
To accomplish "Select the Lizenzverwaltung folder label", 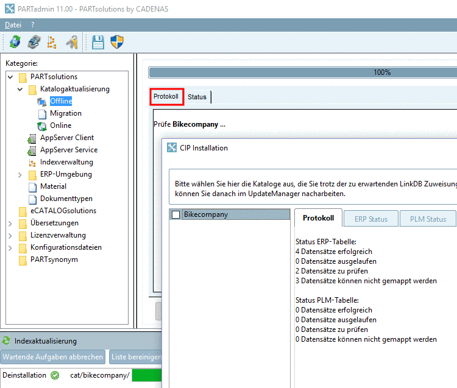I will (58, 235).
